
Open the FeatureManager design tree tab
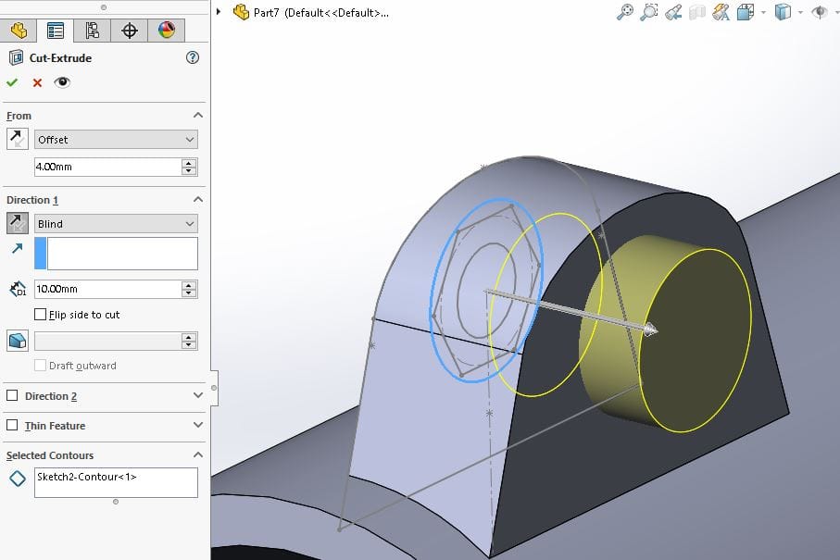[19, 31]
